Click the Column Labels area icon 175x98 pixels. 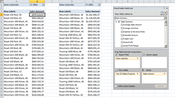tap(143, 55)
